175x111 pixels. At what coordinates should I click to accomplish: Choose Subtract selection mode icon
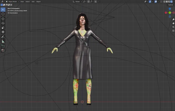(6, 5)
